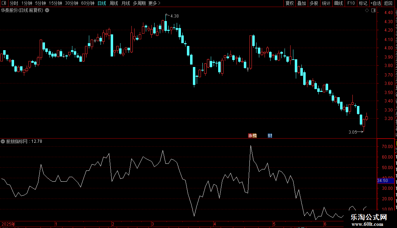397x228 pixels.
Task: Toggle the side panel icon in chart corner
Action: [373, 11]
